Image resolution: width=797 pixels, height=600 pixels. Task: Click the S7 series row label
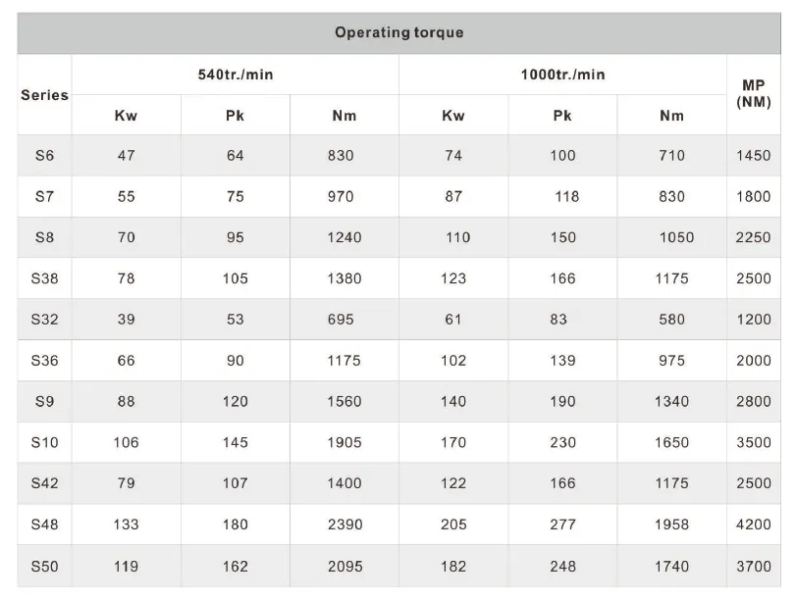tap(44, 196)
